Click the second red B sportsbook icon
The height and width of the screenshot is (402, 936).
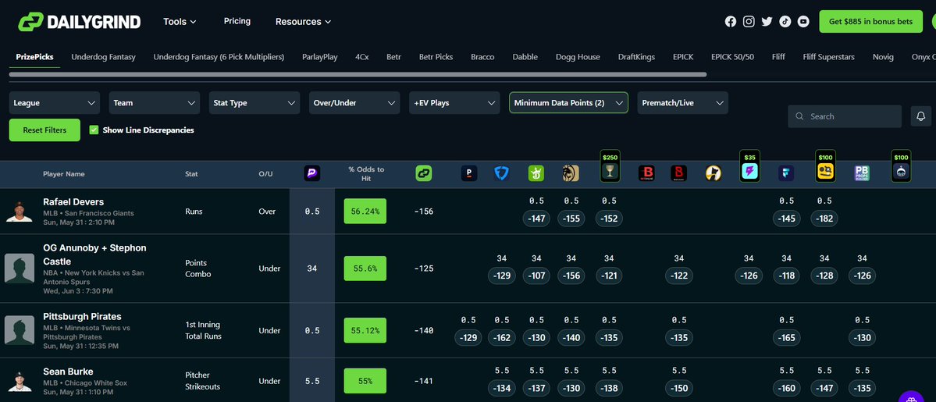click(678, 173)
